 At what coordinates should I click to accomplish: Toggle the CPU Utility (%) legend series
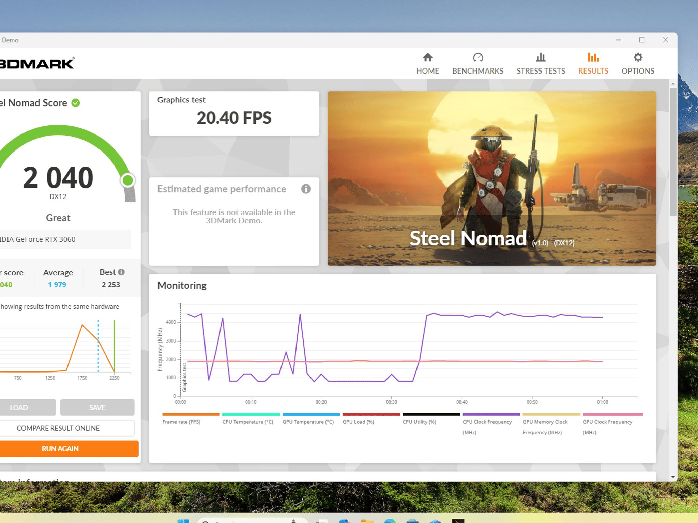431,419
